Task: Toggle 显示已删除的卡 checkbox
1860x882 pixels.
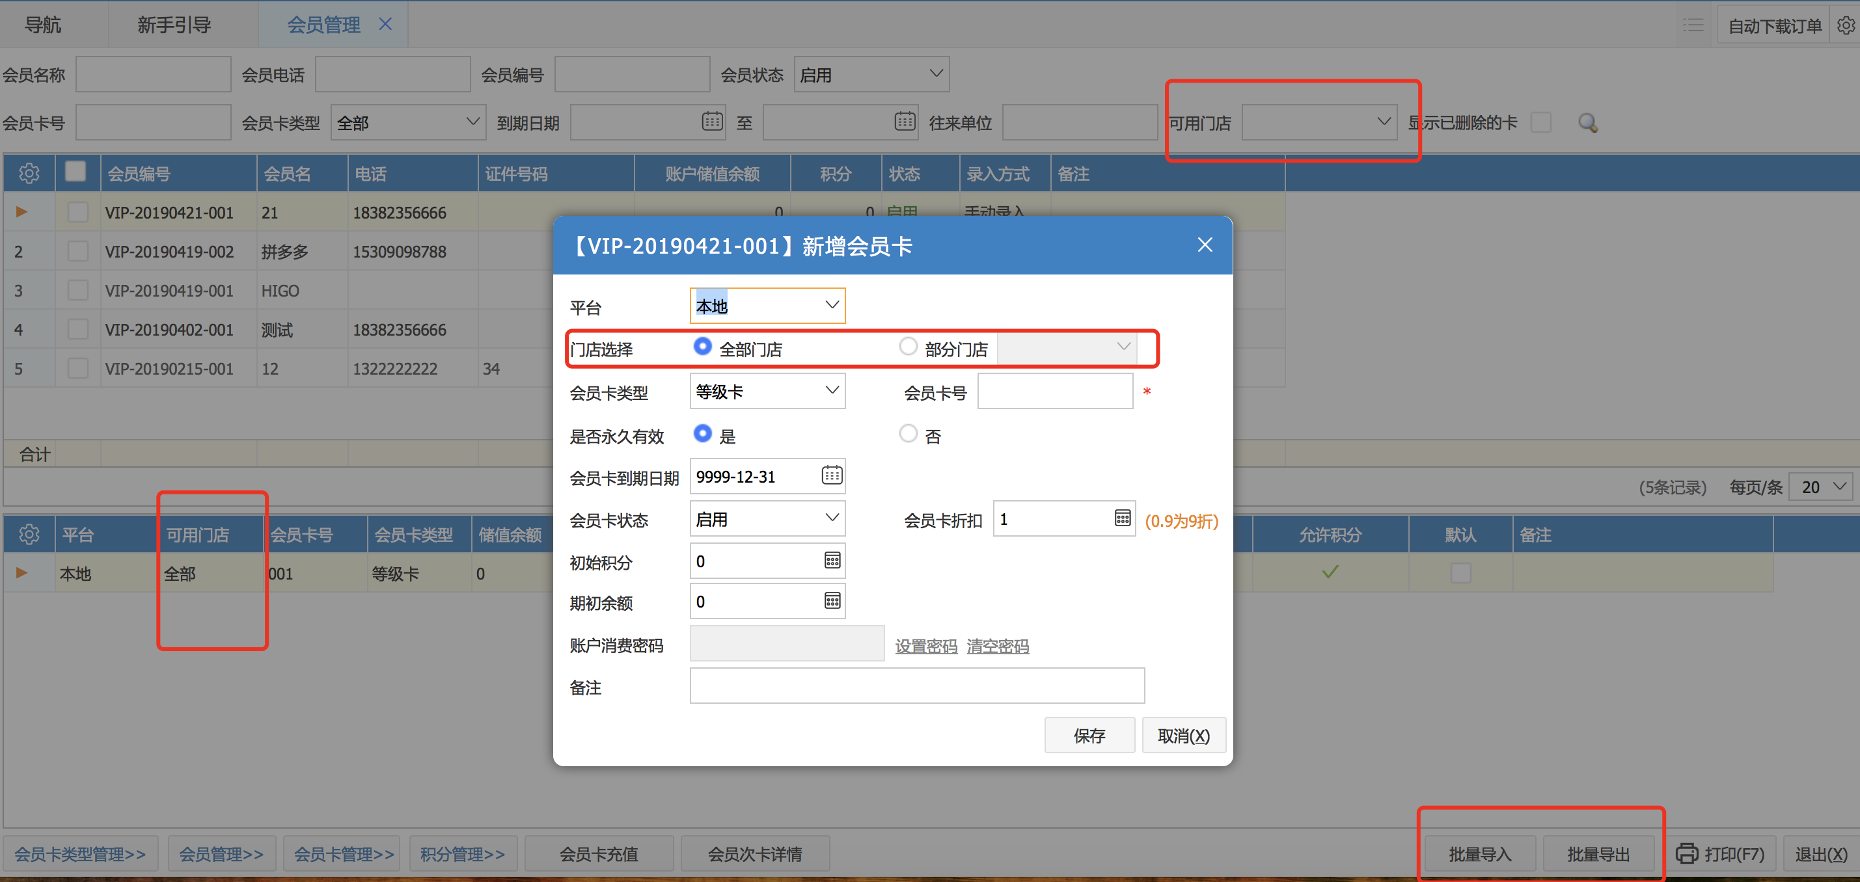Action: tap(1540, 122)
